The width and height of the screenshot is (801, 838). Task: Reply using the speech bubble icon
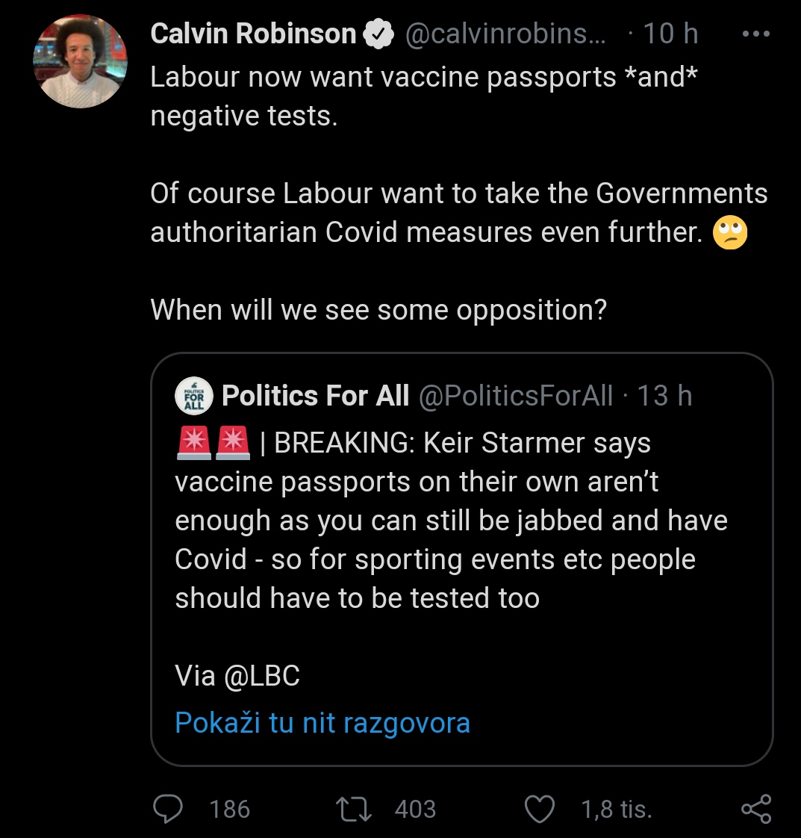click(168, 809)
